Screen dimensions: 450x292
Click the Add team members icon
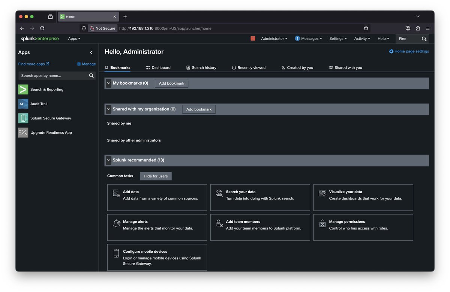tap(219, 223)
